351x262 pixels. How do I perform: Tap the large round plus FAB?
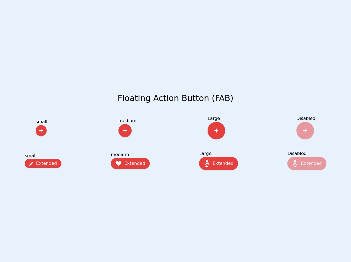click(x=216, y=131)
